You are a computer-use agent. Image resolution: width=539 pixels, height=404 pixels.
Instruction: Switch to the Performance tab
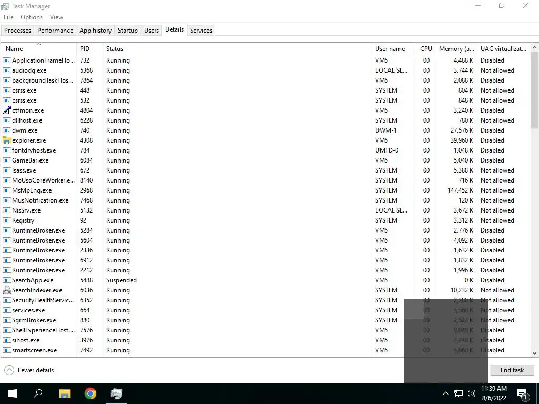click(x=55, y=30)
